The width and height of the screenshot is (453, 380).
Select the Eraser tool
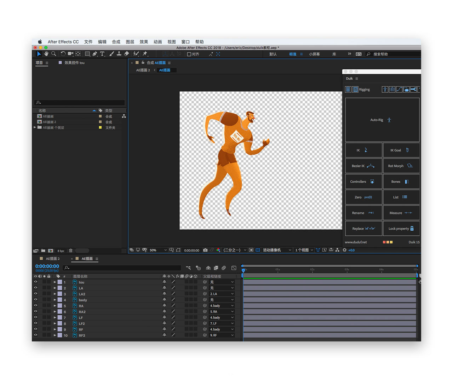126,54
